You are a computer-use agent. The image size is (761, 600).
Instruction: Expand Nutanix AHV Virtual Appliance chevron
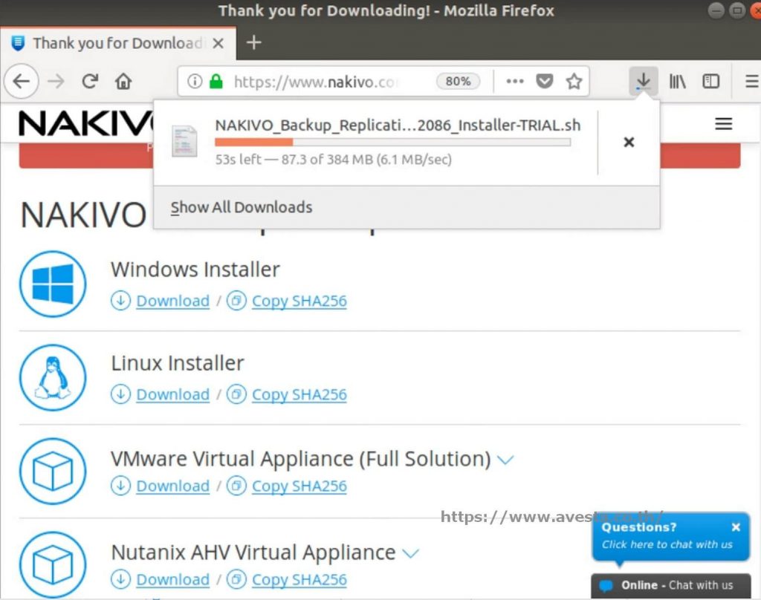coord(410,553)
